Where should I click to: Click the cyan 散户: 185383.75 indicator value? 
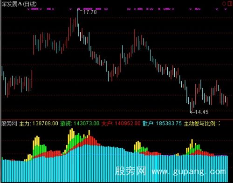(x=162, y=124)
